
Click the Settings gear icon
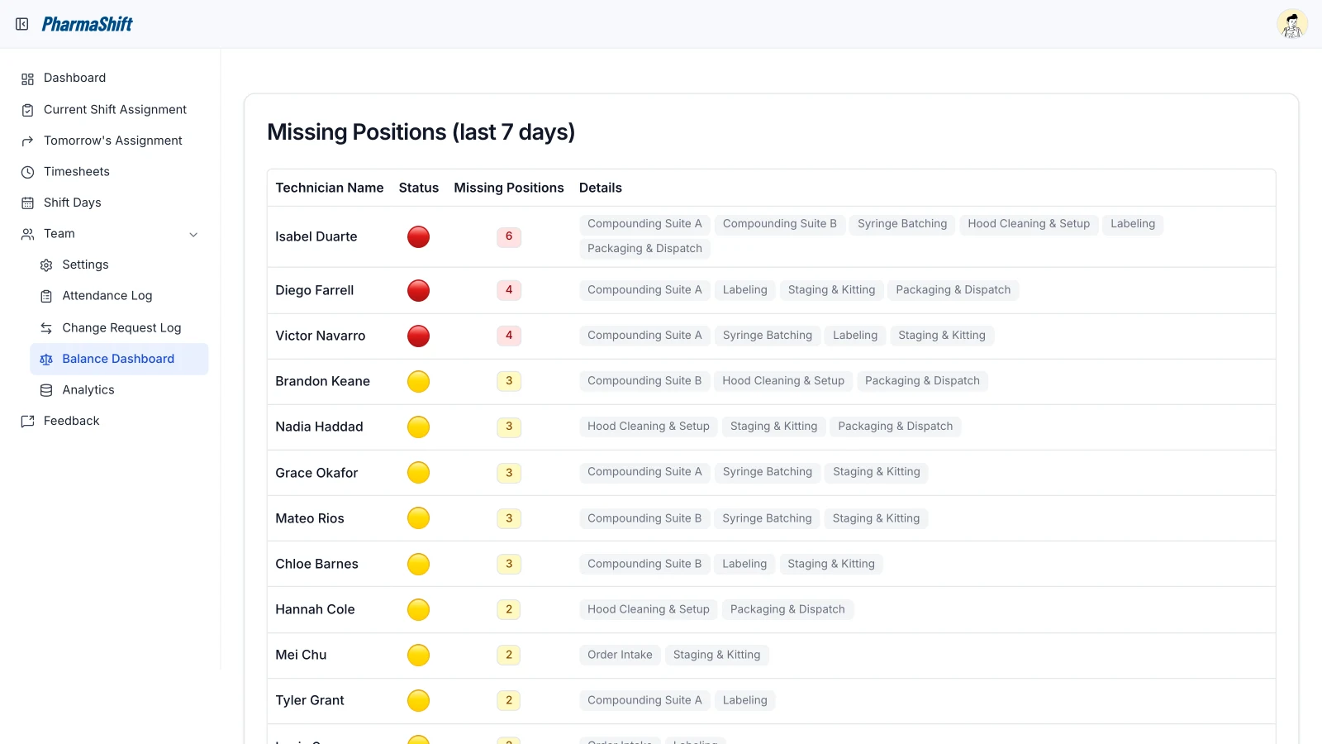[x=46, y=265]
